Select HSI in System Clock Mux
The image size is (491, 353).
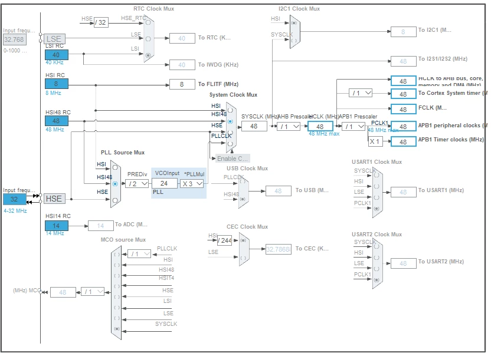(x=230, y=110)
